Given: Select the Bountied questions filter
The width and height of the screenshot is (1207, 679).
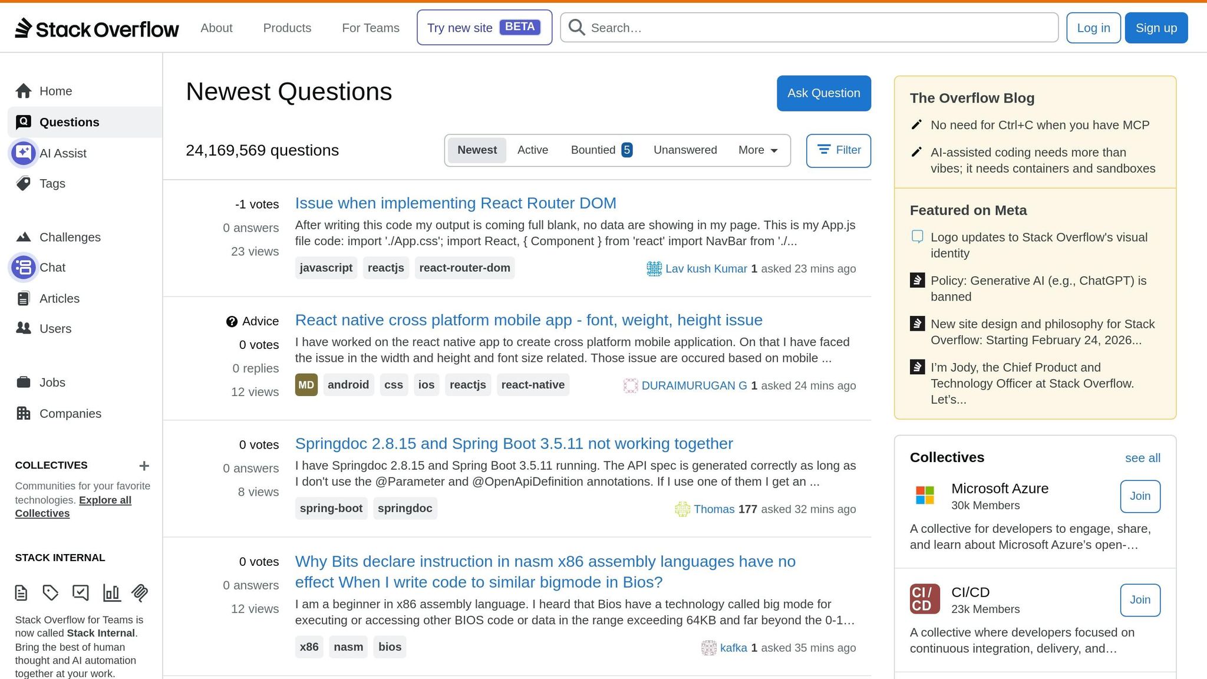Looking at the screenshot, I should 593,150.
